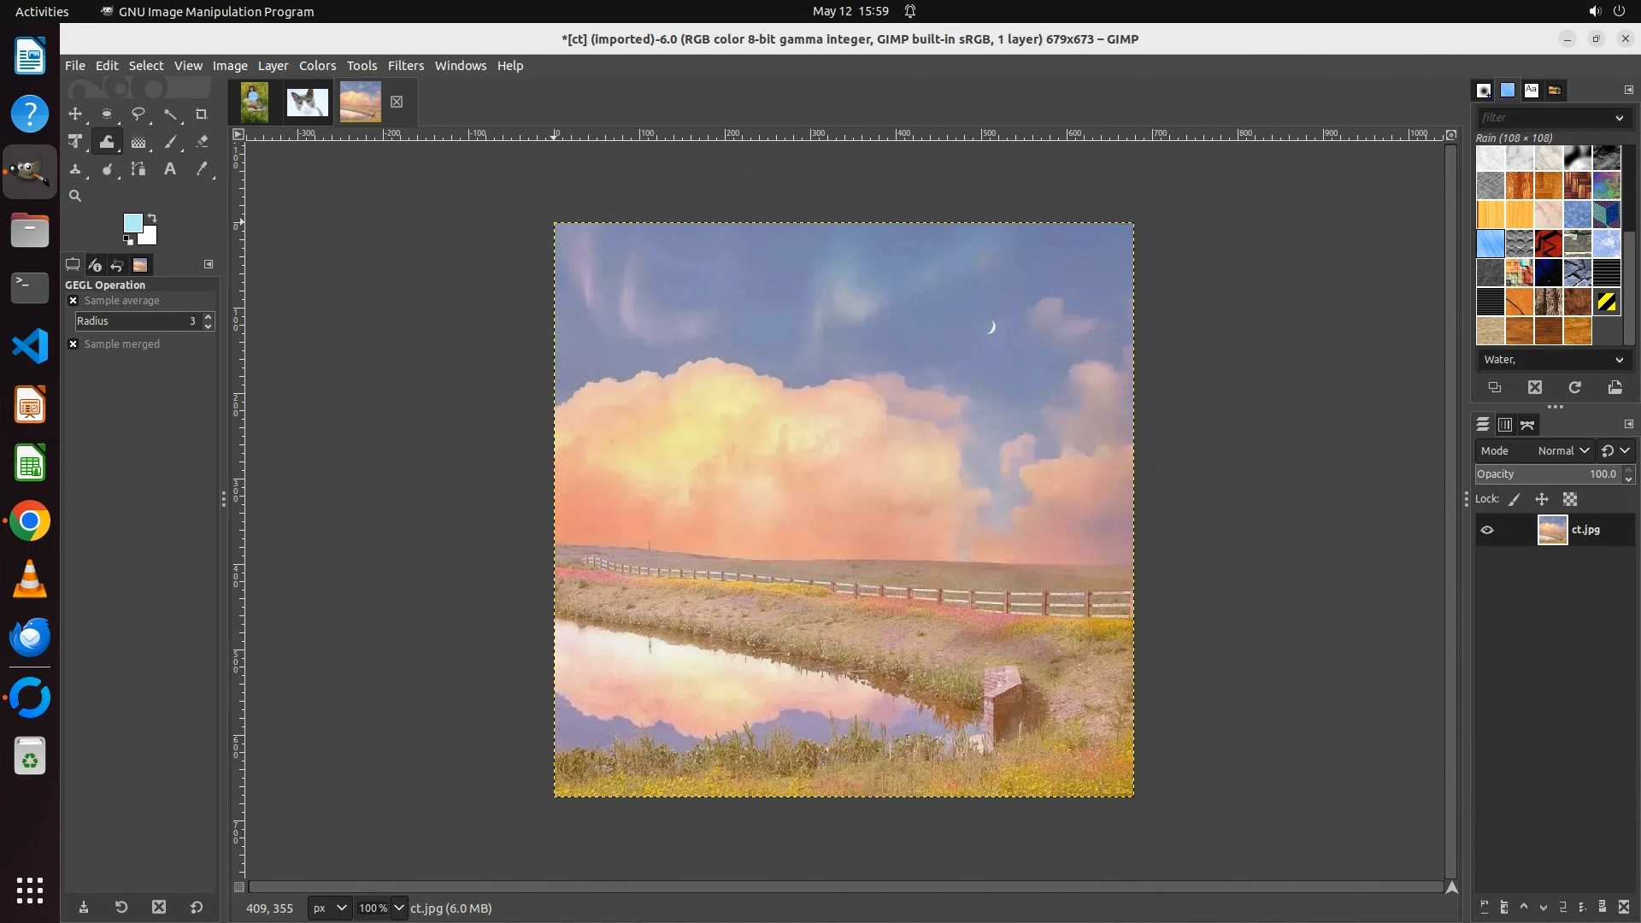The height and width of the screenshot is (923, 1641).
Task: Open the Filters menu
Action: [405, 66]
